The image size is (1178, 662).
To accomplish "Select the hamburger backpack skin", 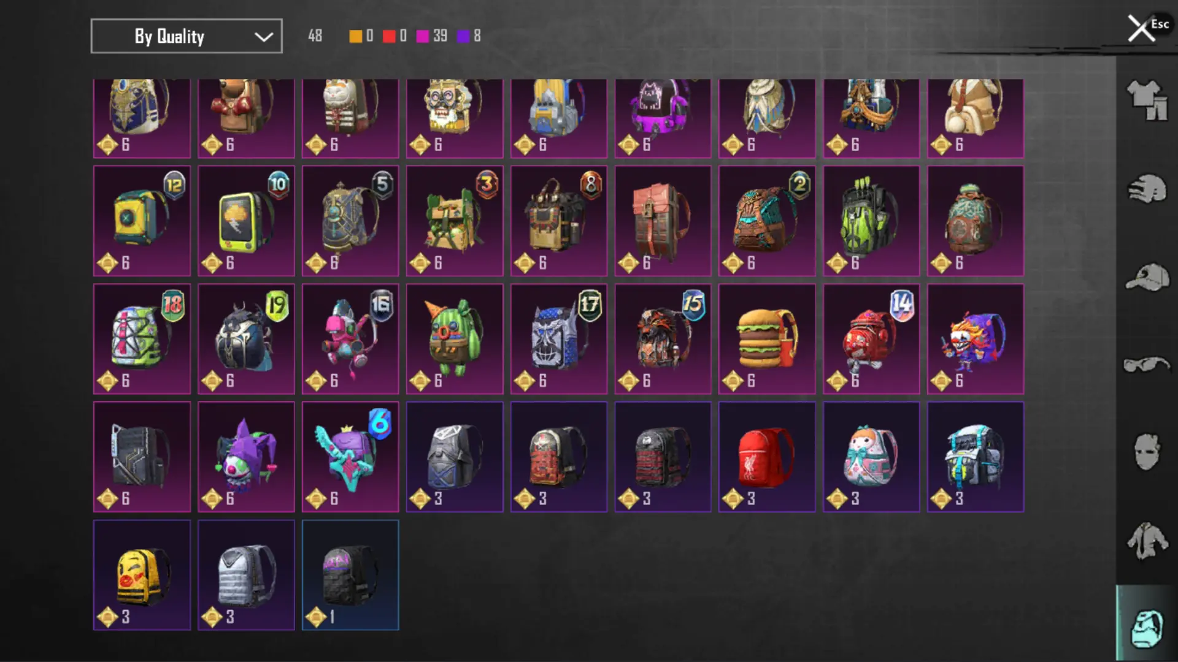I will click(767, 338).
